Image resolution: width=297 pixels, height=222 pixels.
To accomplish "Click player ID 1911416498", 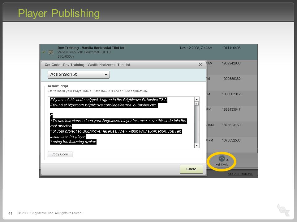I will point(231,48).
